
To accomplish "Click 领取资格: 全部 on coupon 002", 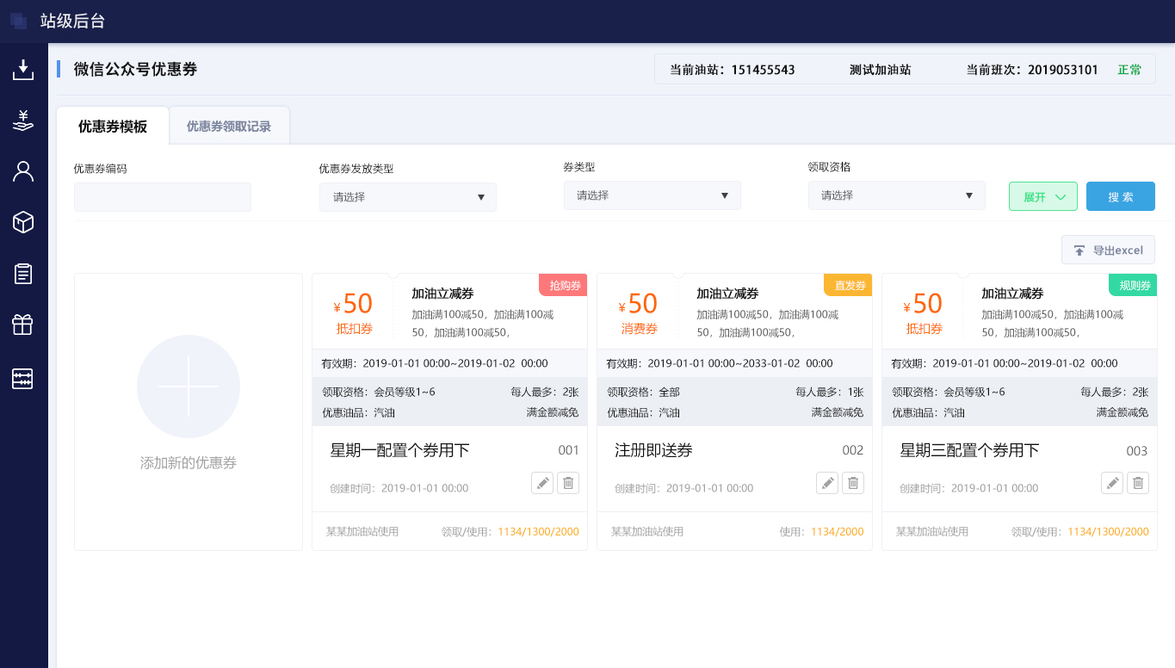I will point(643,392).
